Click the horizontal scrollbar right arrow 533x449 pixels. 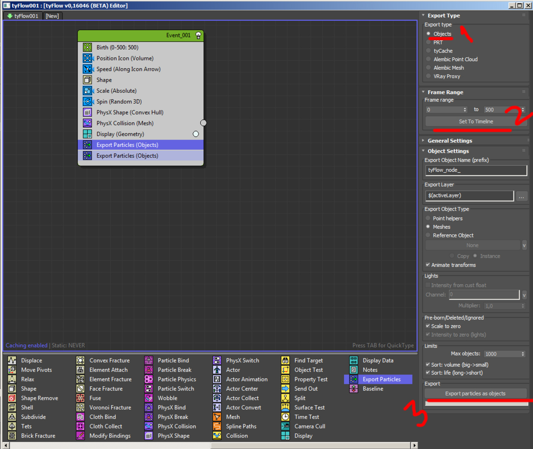click(415, 445)
